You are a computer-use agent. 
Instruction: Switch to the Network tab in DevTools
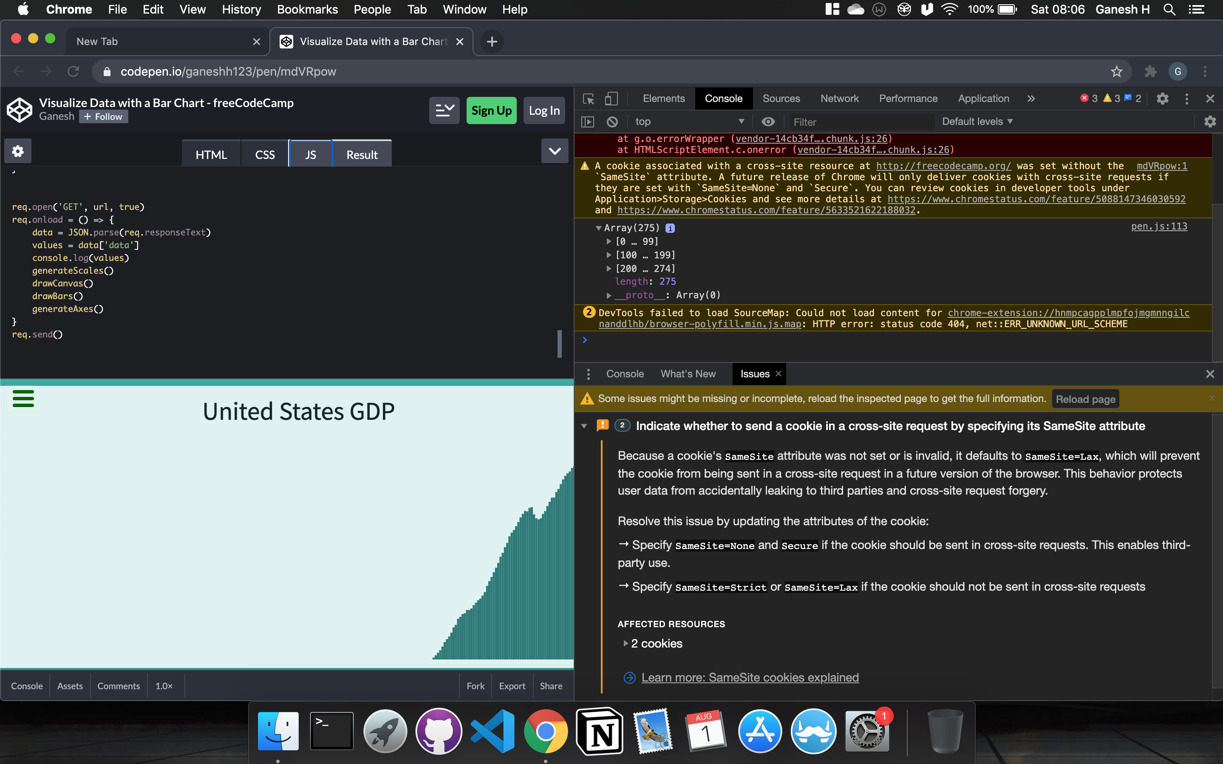(839, 99)
